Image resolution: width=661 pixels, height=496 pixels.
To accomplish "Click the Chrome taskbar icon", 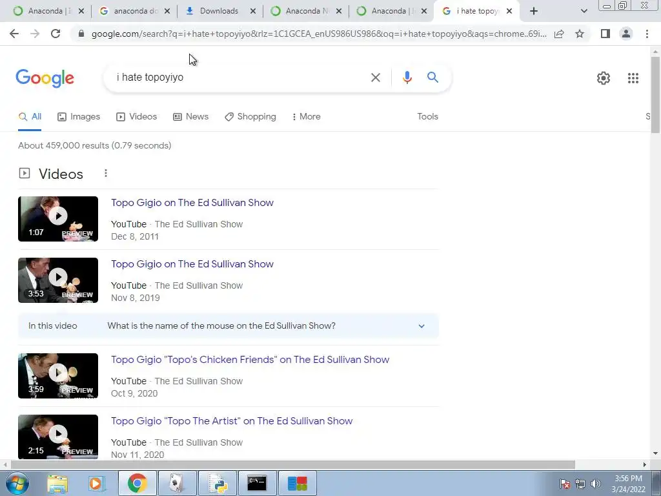I will click(x=137, y=483).
